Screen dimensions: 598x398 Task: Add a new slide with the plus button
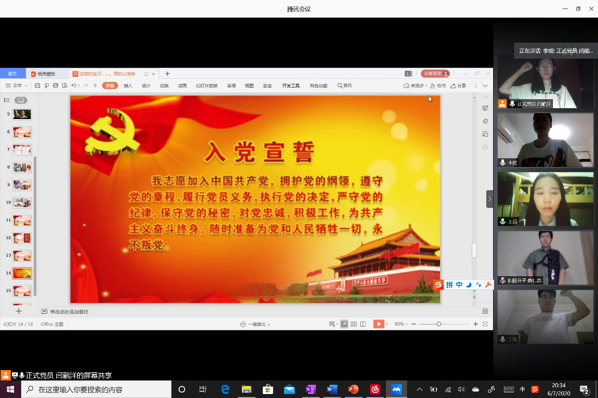click(x=18, y=311)
